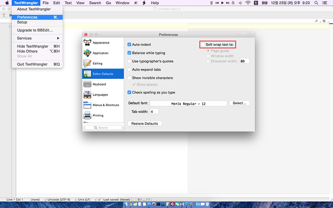Click the battery status icon

tap(265, 3)
